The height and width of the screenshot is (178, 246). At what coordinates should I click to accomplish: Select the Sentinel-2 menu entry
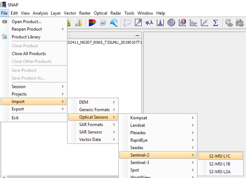click(x=158, y=155)
